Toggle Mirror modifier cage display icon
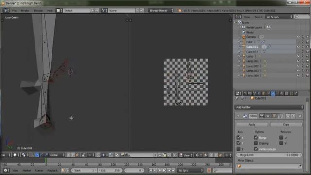Screen dimensions: 311x175 tap(280, 116)
